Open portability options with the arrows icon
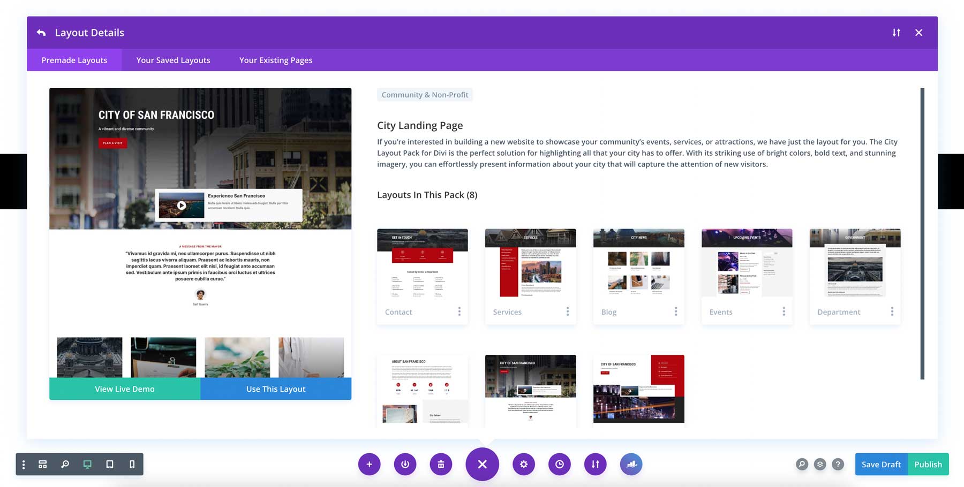Image resolution: width=964 pixels, height=487 pixels. (596, 464)
